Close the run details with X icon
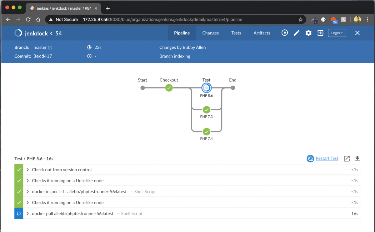 pos(357,33)
